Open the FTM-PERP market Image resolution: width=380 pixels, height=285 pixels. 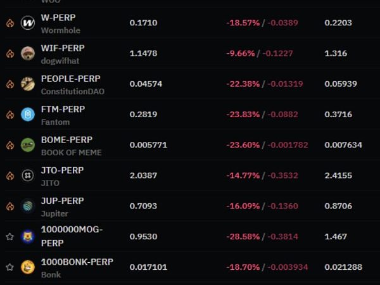tap(63, 110)
